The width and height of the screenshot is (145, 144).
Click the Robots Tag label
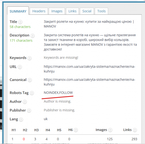pyautogui.click(x=19, y=93)
